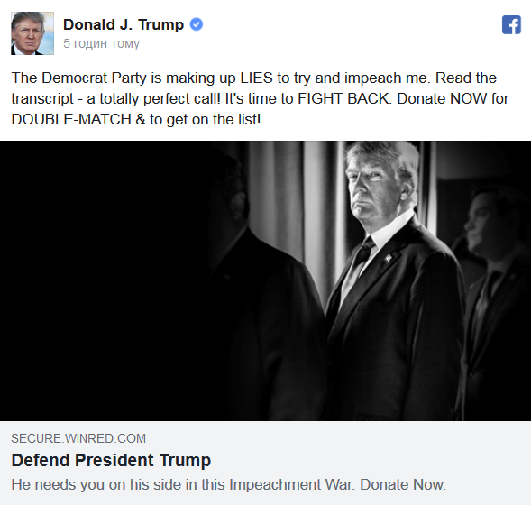Click the flag lapel pin in the photo
The width and height of the screenshot is (531, 505).
click(389, 258)
